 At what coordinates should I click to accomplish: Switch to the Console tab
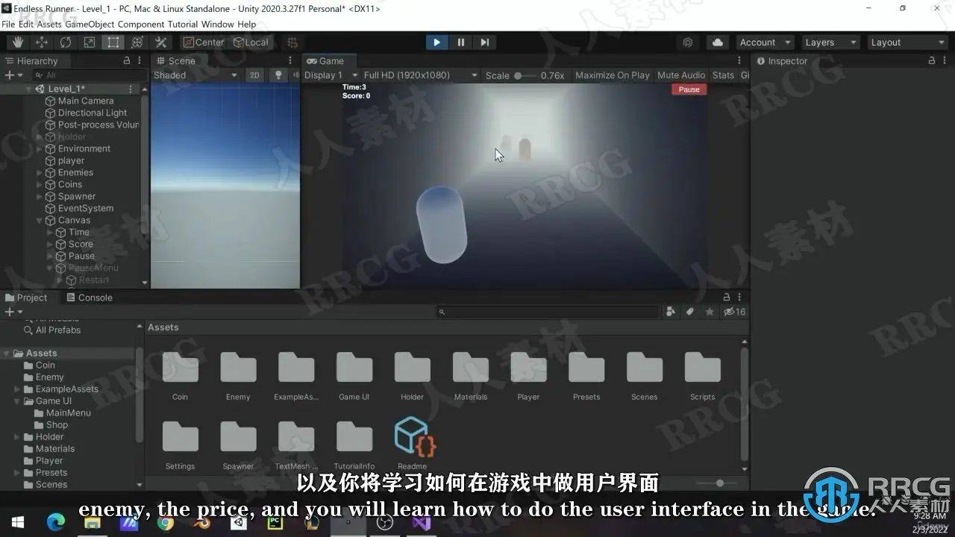88,298
